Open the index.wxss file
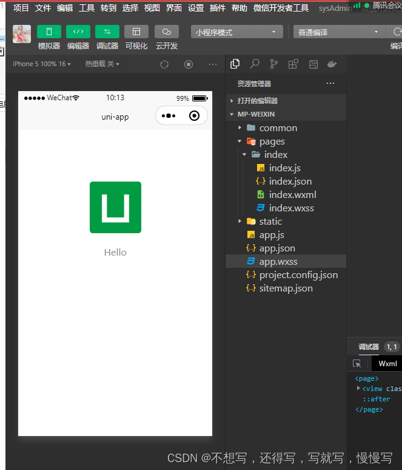This screenshot has height=470, width=402. tap(286, 208)
